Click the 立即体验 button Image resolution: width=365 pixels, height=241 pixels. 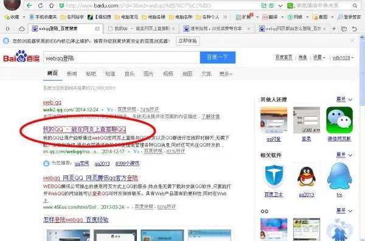[x=187, y=41]
